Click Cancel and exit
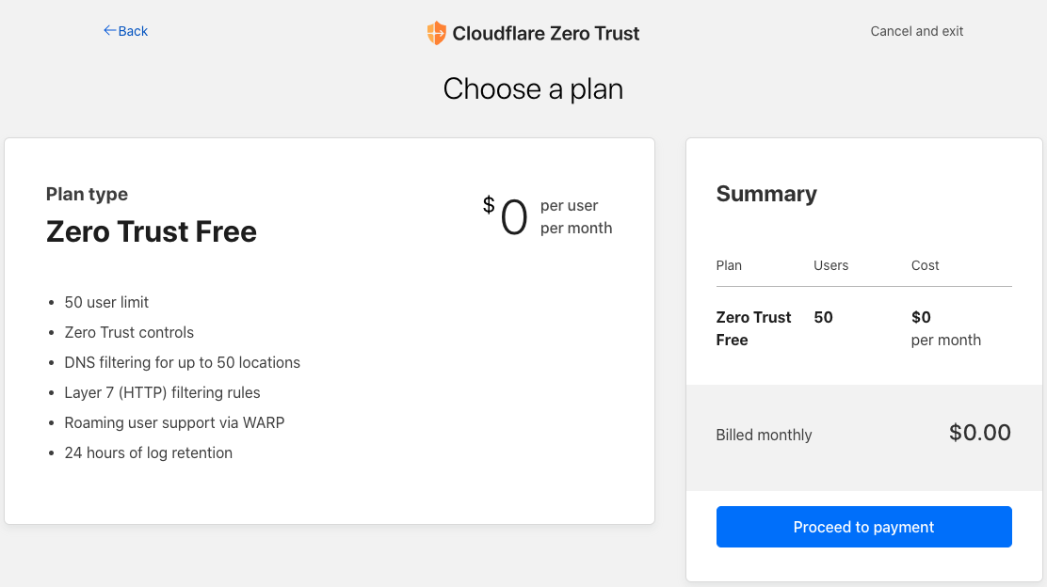The image size is (1047, 587). 916,31
